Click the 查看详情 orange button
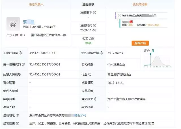The width and height of the screenshot is (181, 129). tap(140, 43)
